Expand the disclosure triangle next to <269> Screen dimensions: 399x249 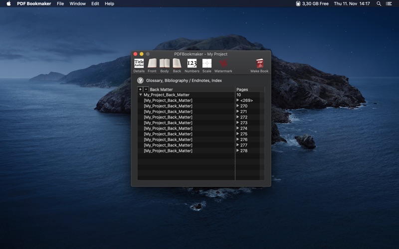238,100
